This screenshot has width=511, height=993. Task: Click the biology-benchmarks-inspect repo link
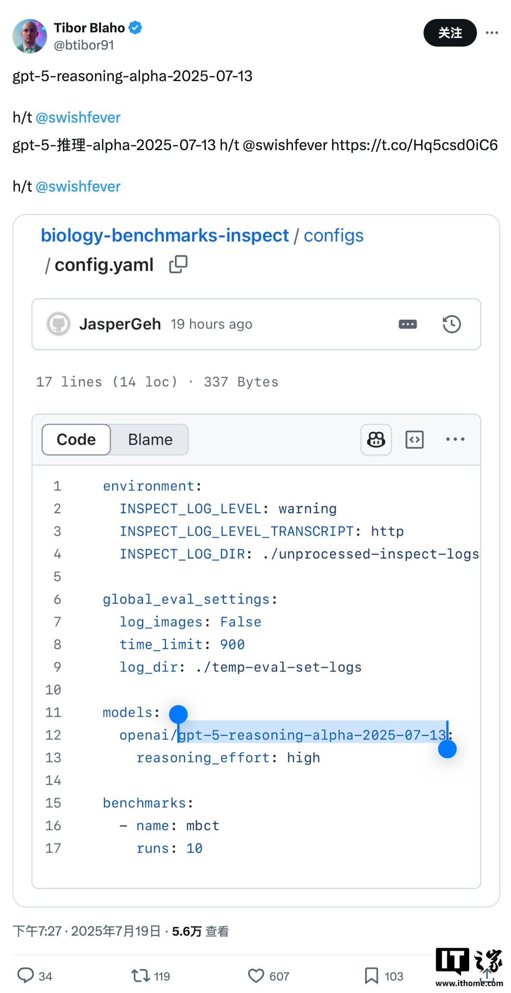click(x=165, y=236)
